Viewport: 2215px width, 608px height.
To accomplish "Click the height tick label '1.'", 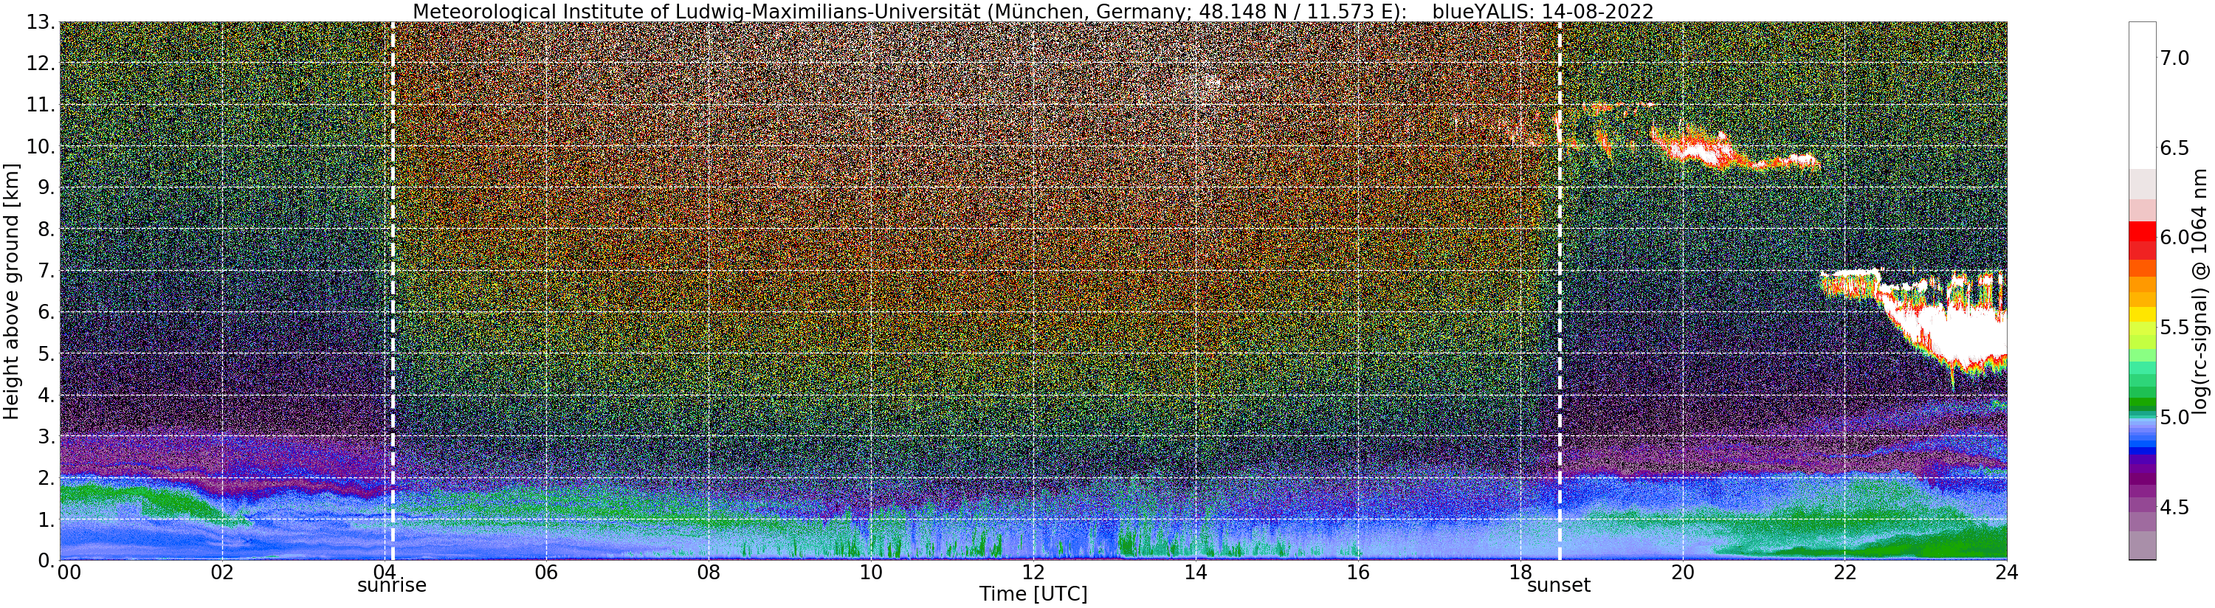I will pyautogui.click(x=46, y=519).
